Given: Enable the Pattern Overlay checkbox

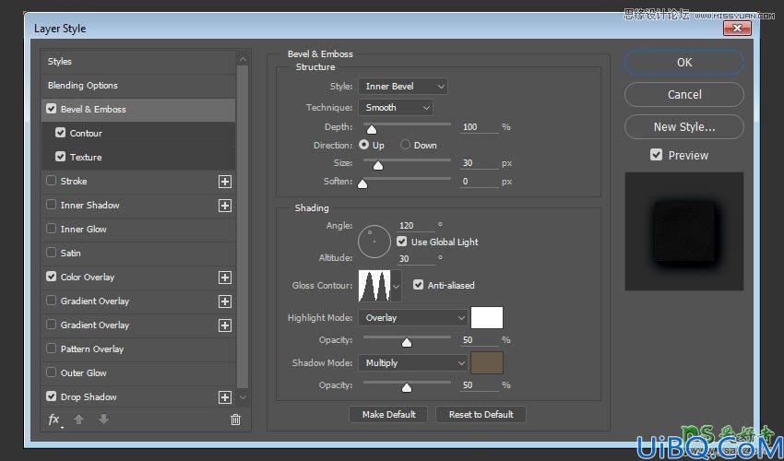Looking at the screenshot, I should [51, 348].
